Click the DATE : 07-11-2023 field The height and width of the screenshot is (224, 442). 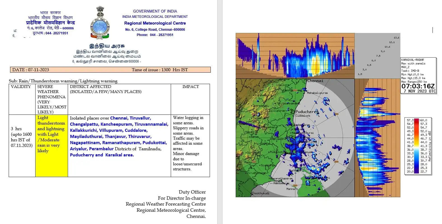(x=31, y=70)
